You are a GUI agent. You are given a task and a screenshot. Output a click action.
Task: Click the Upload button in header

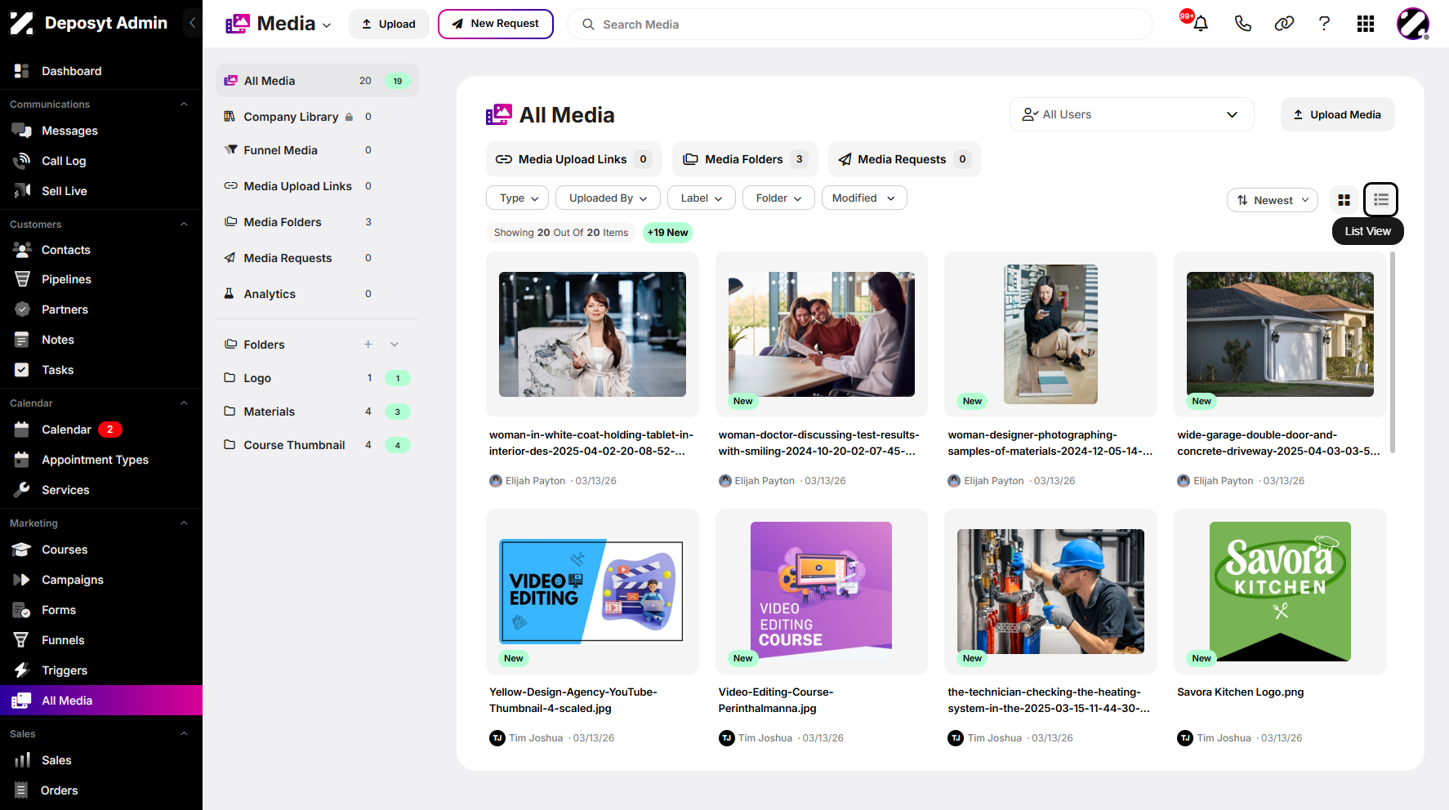click(x=389, y=24)
